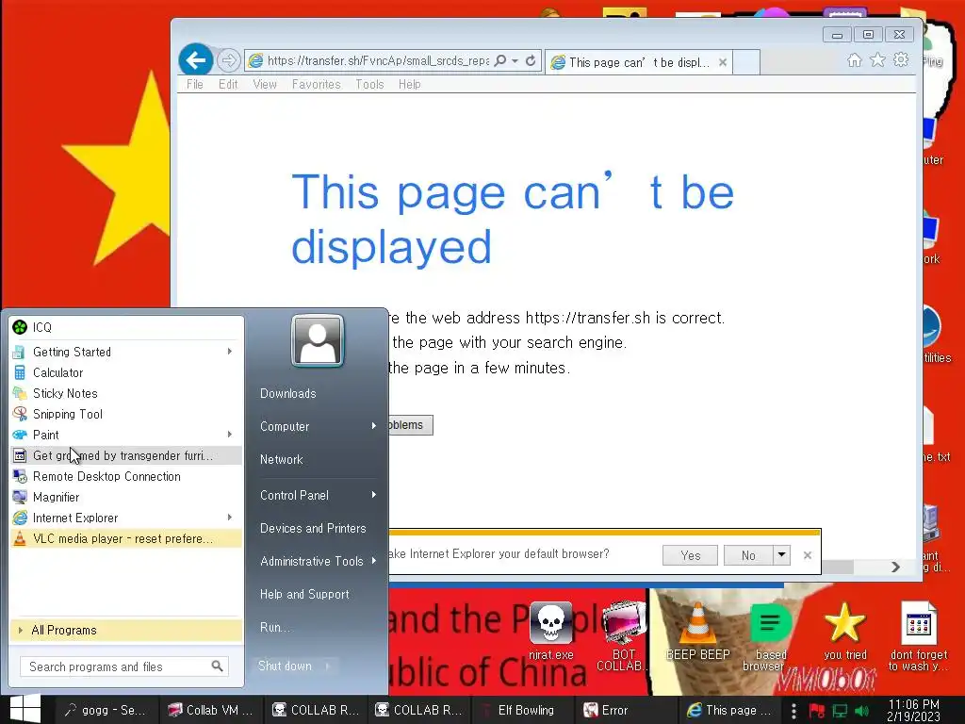
Task: Click No on default browser prompt
Action: 748,555
